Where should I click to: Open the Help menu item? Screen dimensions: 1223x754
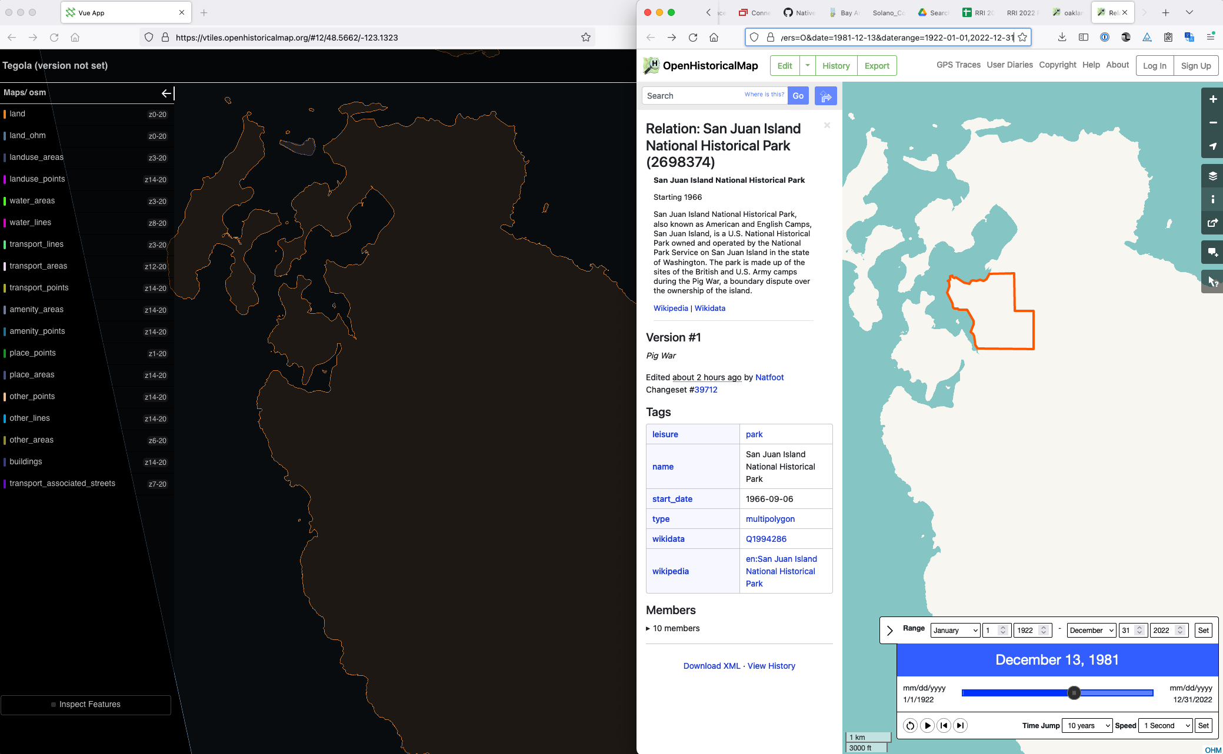tap(1091, 65)
